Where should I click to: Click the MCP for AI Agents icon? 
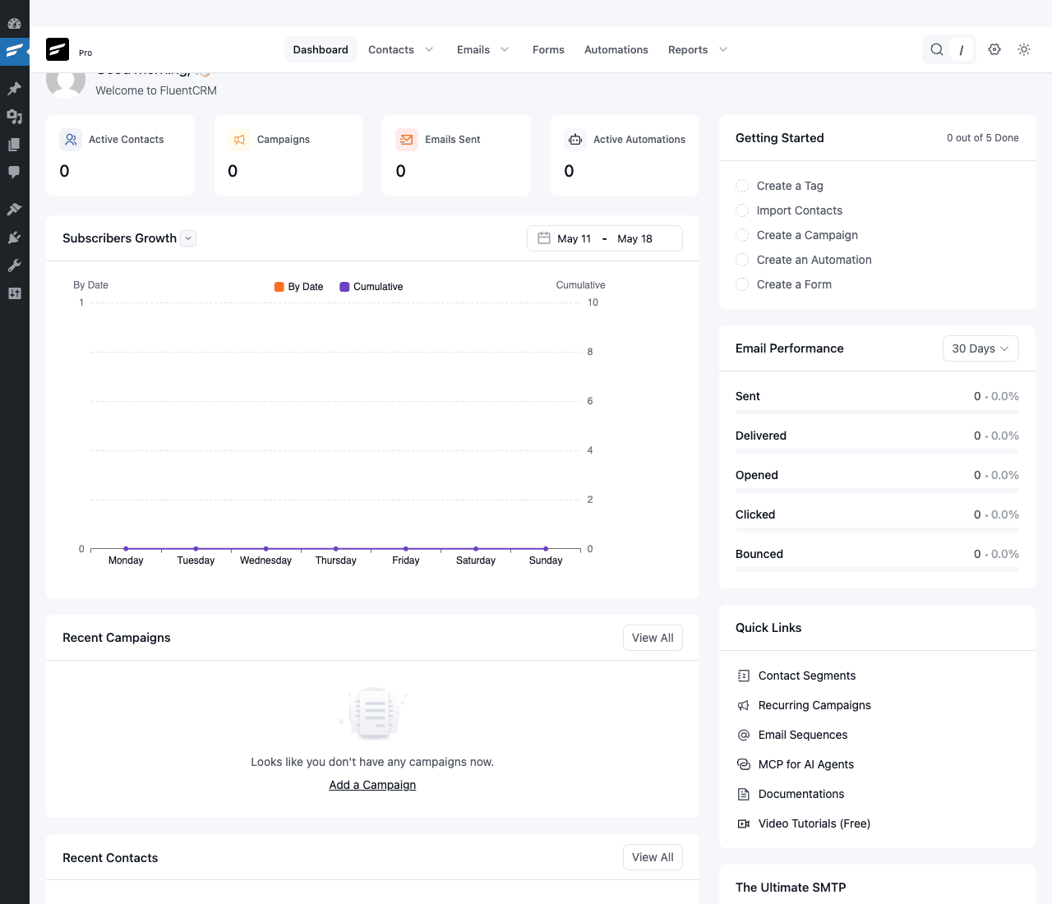click(744, 764)
